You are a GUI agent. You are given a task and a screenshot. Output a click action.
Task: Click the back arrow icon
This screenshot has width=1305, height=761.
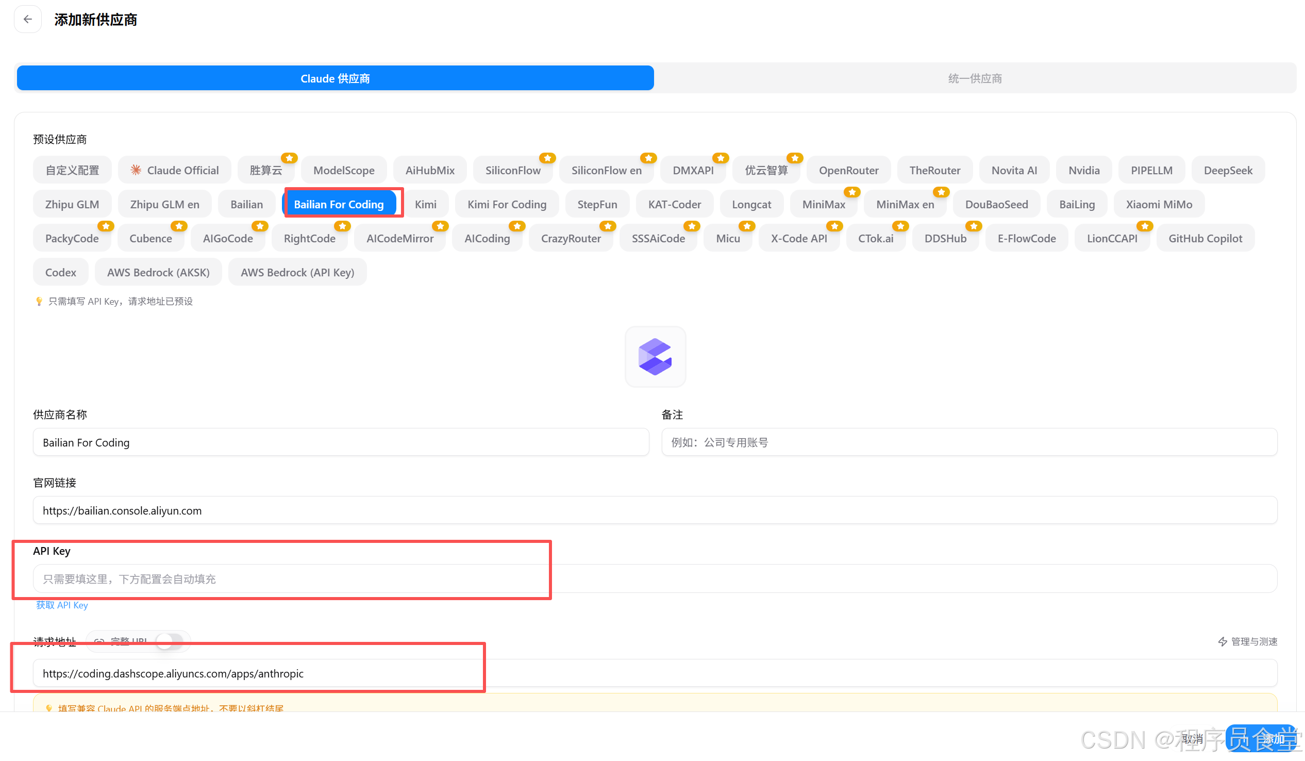(27, 19)
